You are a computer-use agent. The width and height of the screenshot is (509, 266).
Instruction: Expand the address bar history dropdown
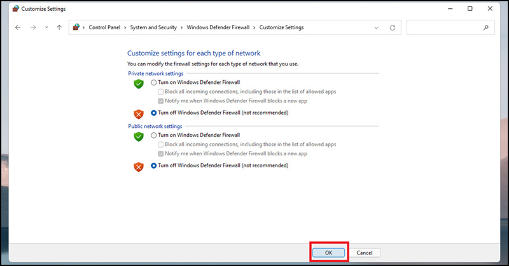click(x=376, y=27)
